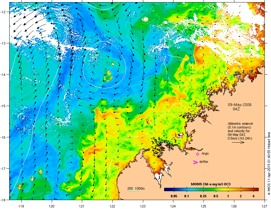Click colorbar value '0.05'
The image size is (271, 209).
pyautogui.click(x=174, y=196)
